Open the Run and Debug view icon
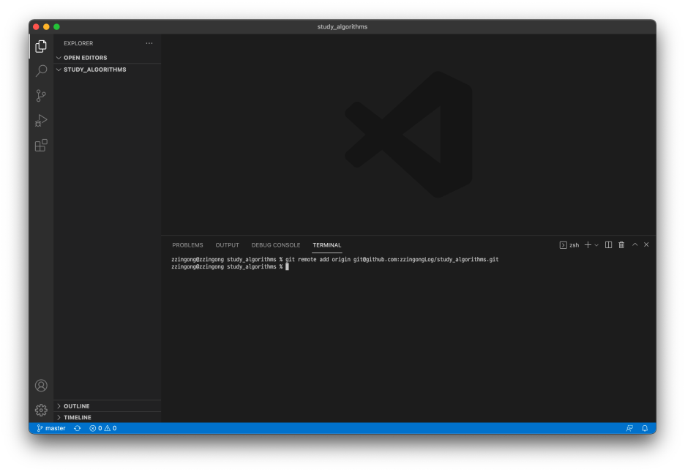The image size is (685, 472). click(41, 120)
